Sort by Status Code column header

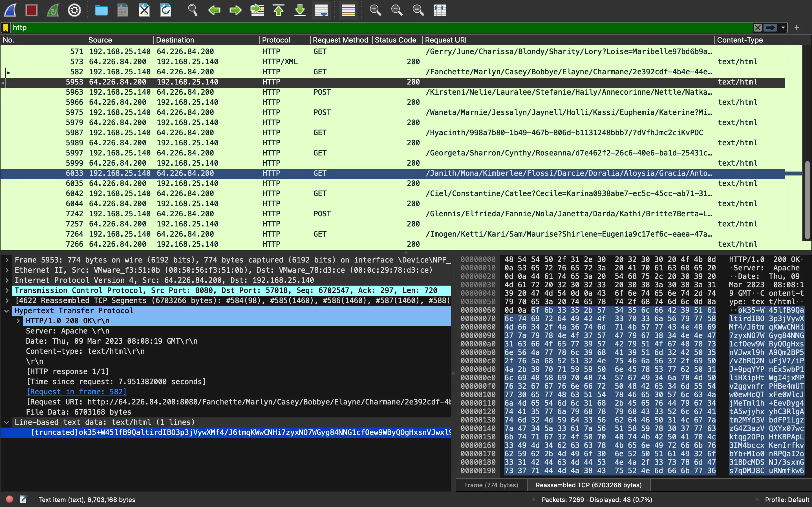(x=397, y=40)
